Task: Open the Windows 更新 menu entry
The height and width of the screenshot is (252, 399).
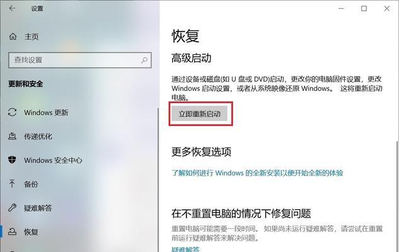Action: click(46, 112)
